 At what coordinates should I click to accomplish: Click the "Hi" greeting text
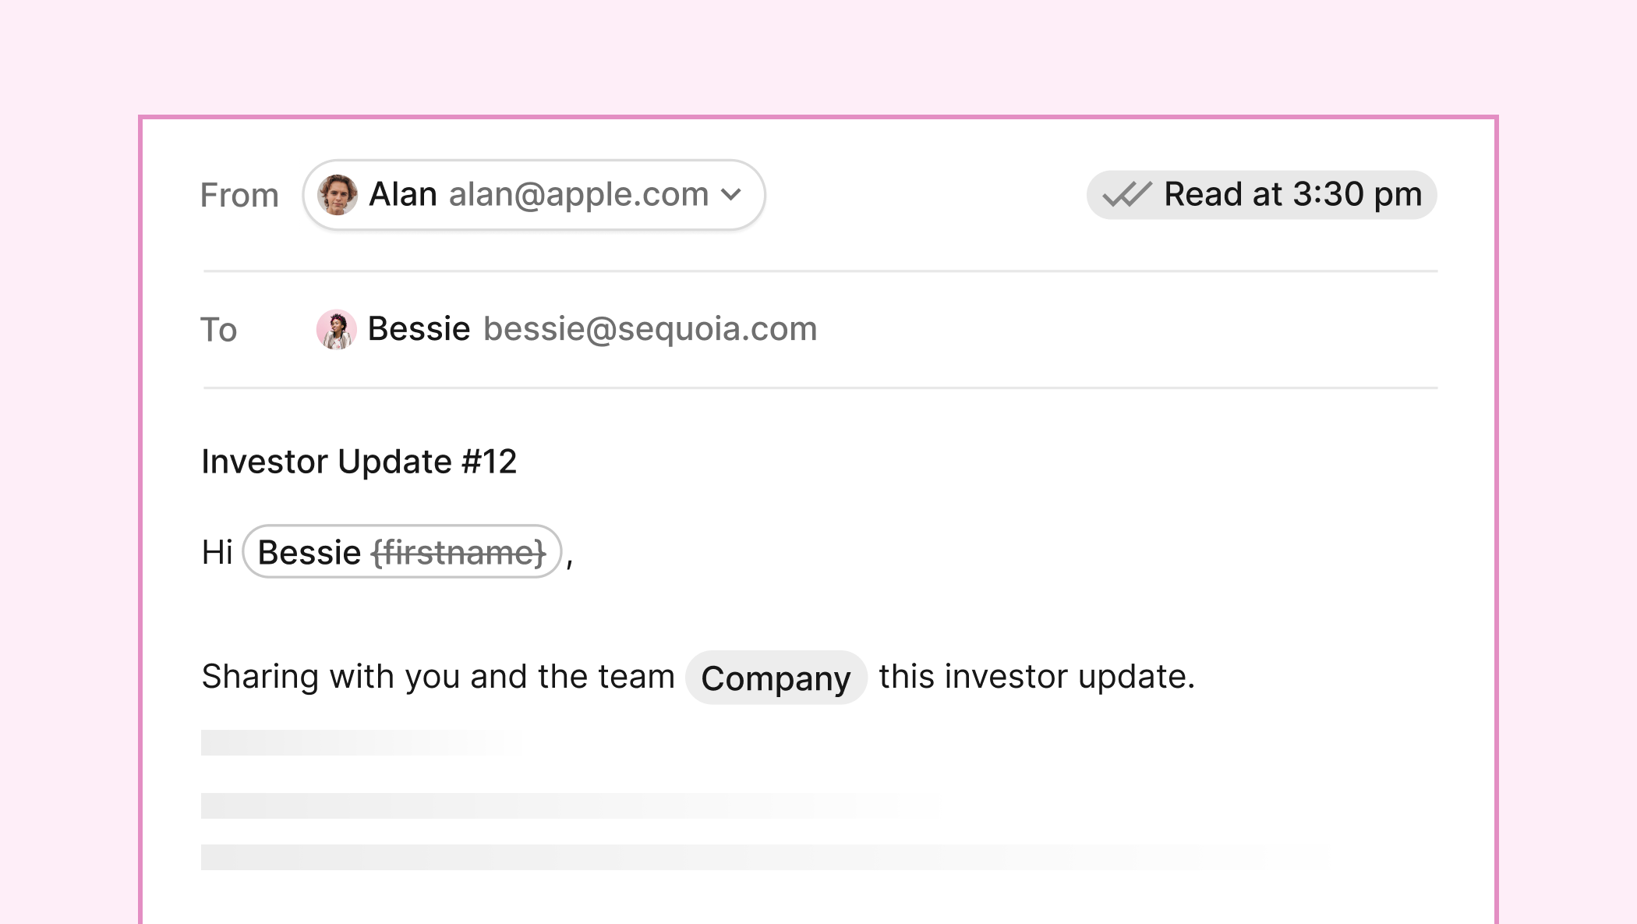point(217,552)
